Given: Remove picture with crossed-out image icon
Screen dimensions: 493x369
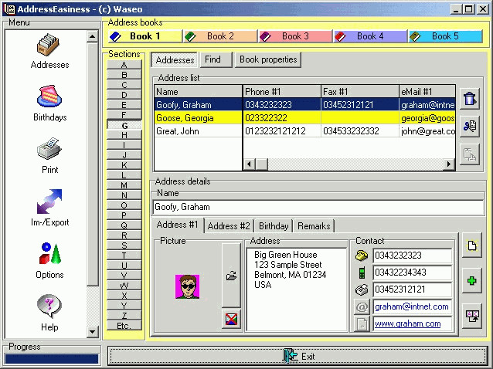Looking at the screenshot, I should click(231, 319).
